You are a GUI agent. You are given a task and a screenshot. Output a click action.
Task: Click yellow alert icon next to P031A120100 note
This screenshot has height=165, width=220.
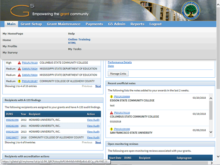(x=111, y=129)
